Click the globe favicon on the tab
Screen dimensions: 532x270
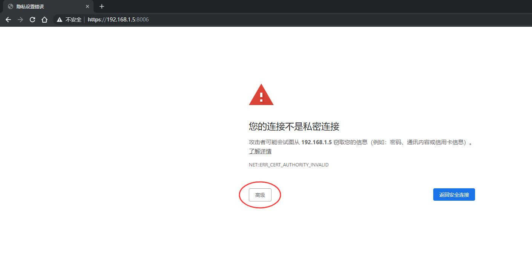pyautogui.click(x=10, y=6)
